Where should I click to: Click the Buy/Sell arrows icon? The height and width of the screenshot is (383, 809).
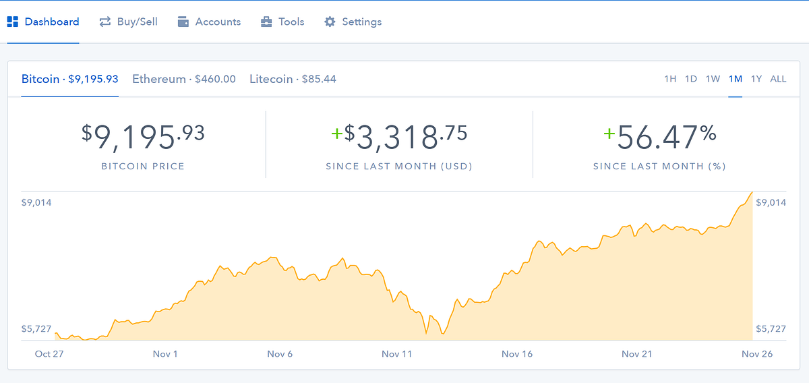[104, 22]
